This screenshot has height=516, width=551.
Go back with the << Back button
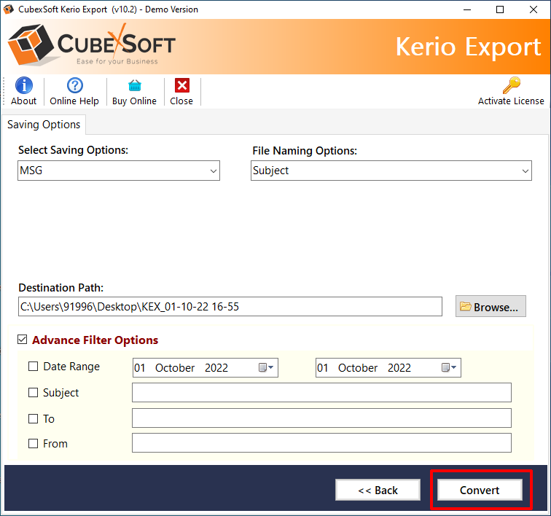pos(378,490)
